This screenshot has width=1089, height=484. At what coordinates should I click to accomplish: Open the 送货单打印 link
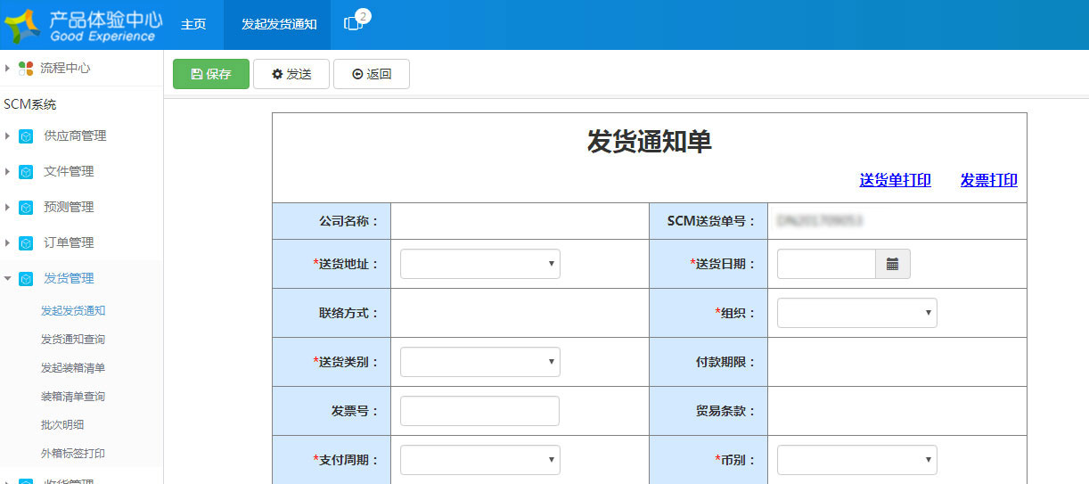(x=896, y=180)
